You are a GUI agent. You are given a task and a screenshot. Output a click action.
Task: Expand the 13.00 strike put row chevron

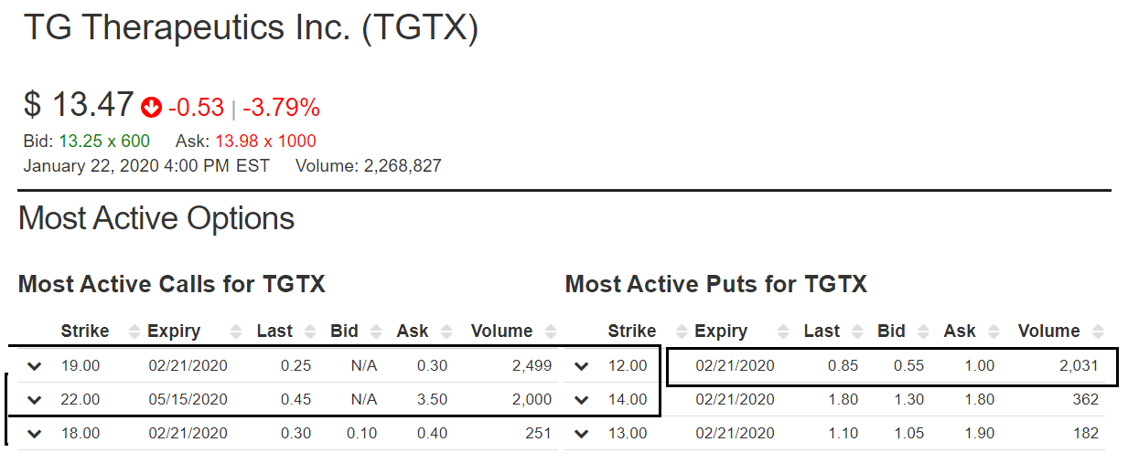coord(582,434)
